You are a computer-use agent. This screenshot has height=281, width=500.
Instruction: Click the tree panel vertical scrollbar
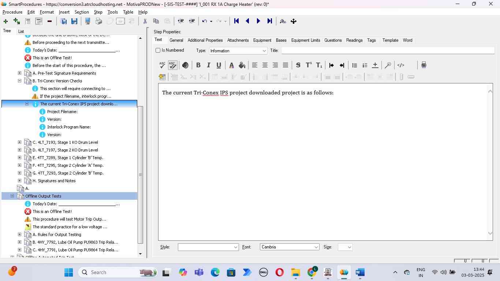(x=140, y=175)
